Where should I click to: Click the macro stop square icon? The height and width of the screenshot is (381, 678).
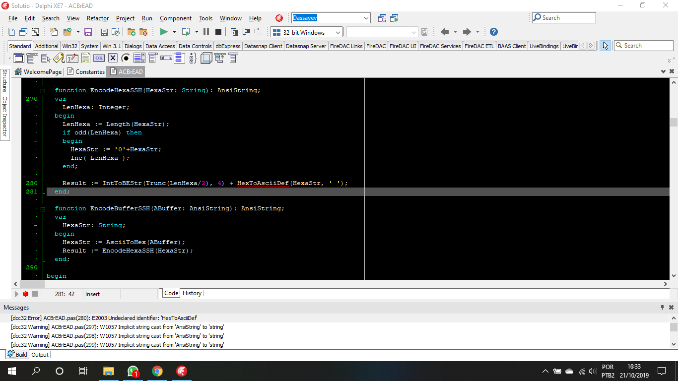(35, 294)
